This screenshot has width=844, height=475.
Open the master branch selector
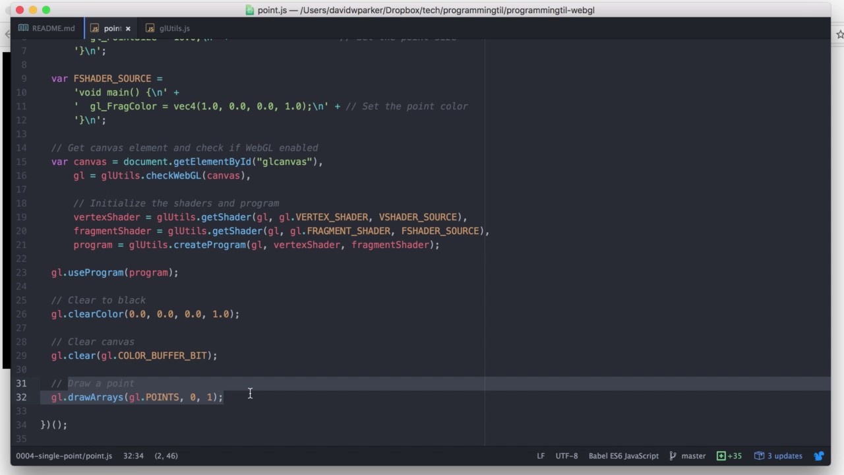click(x=687, y=456)
